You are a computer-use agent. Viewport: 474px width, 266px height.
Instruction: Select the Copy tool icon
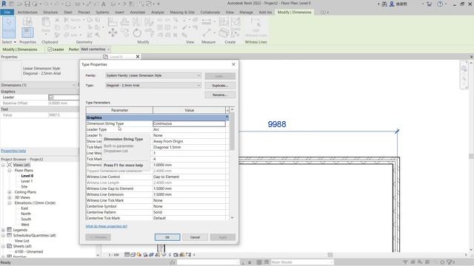tap(124, 33)
